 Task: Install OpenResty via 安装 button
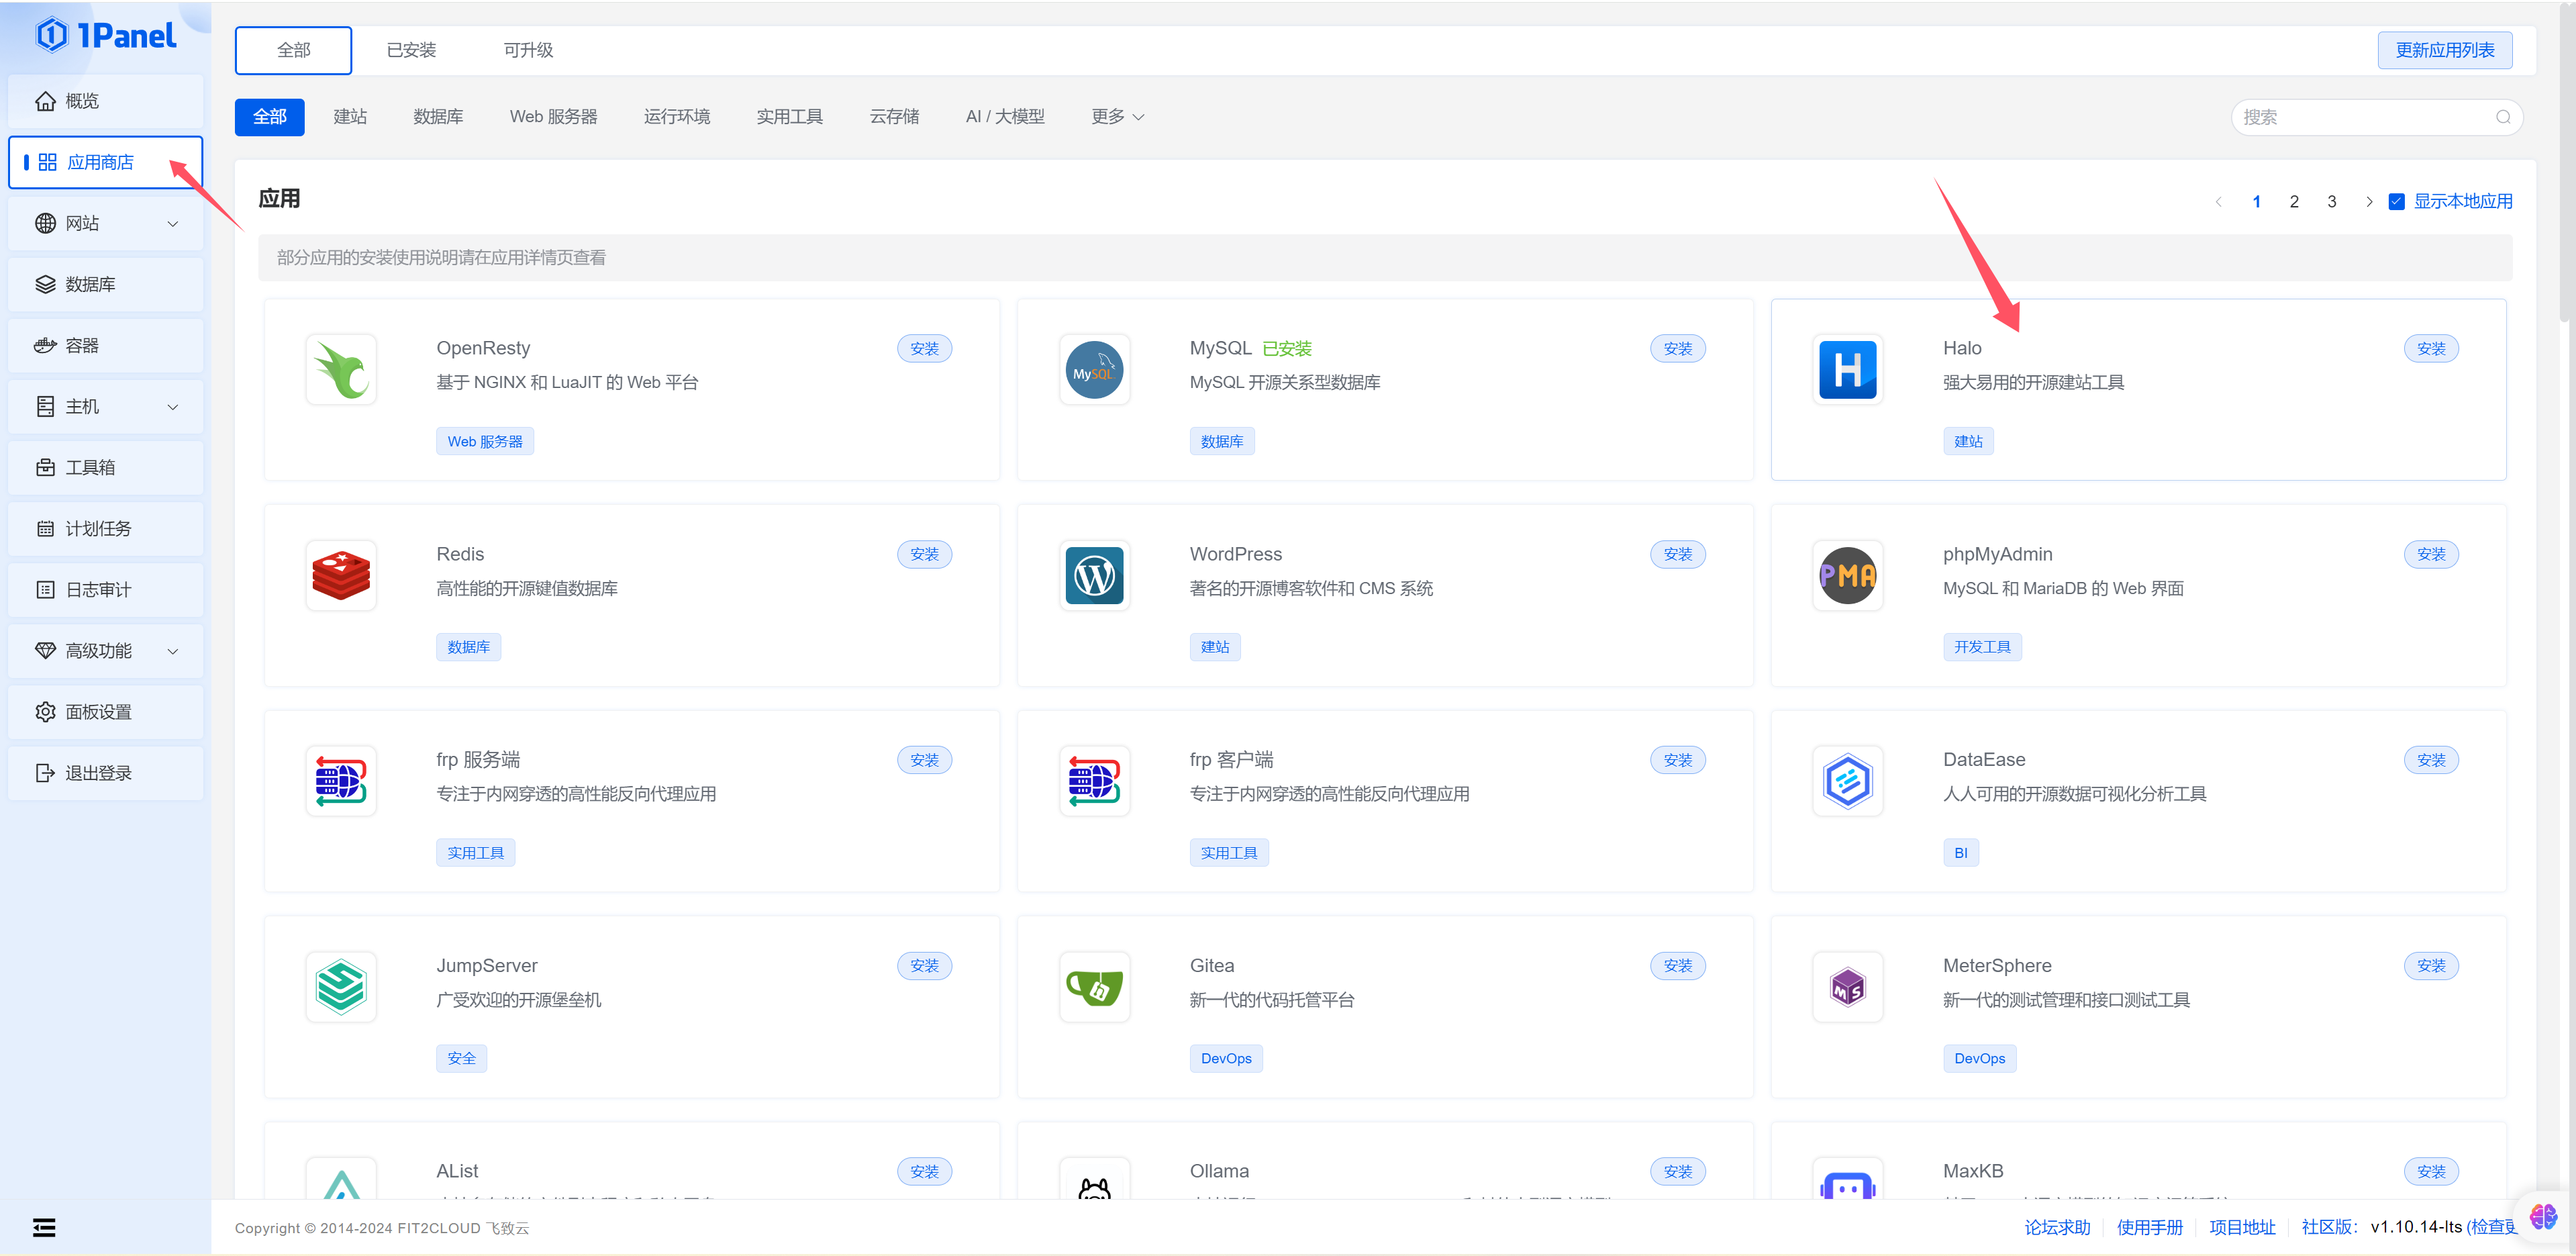click(x=924, y=349)
